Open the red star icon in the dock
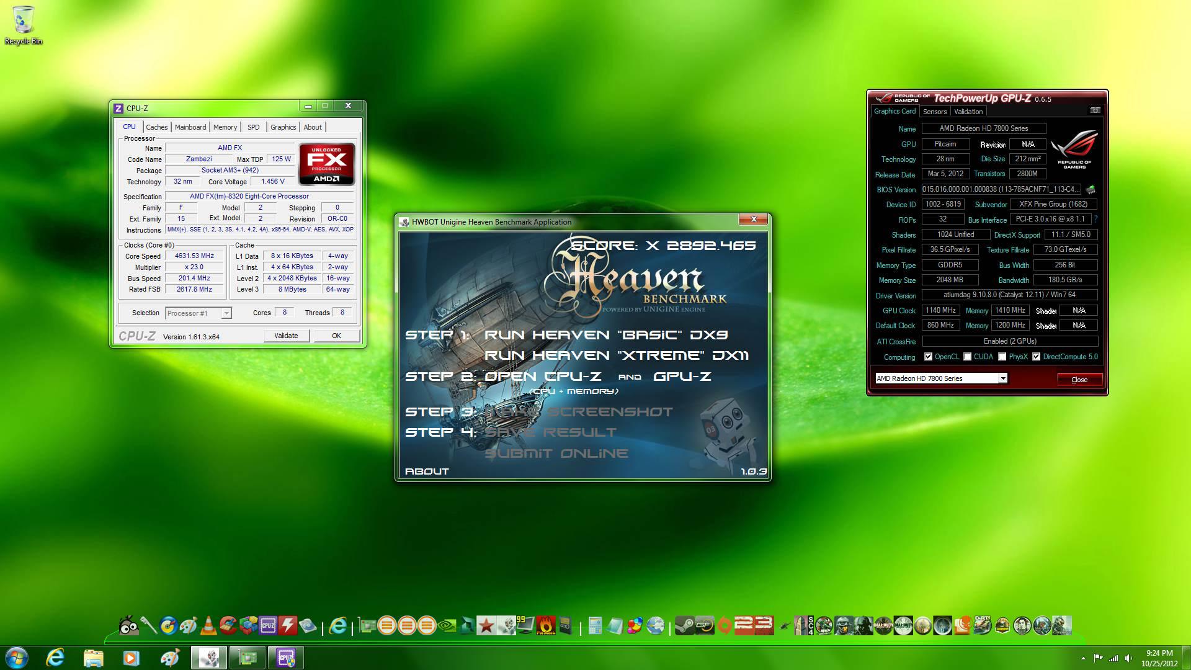The width and height of the screenshot is (1191, 670). pos(486,625)
